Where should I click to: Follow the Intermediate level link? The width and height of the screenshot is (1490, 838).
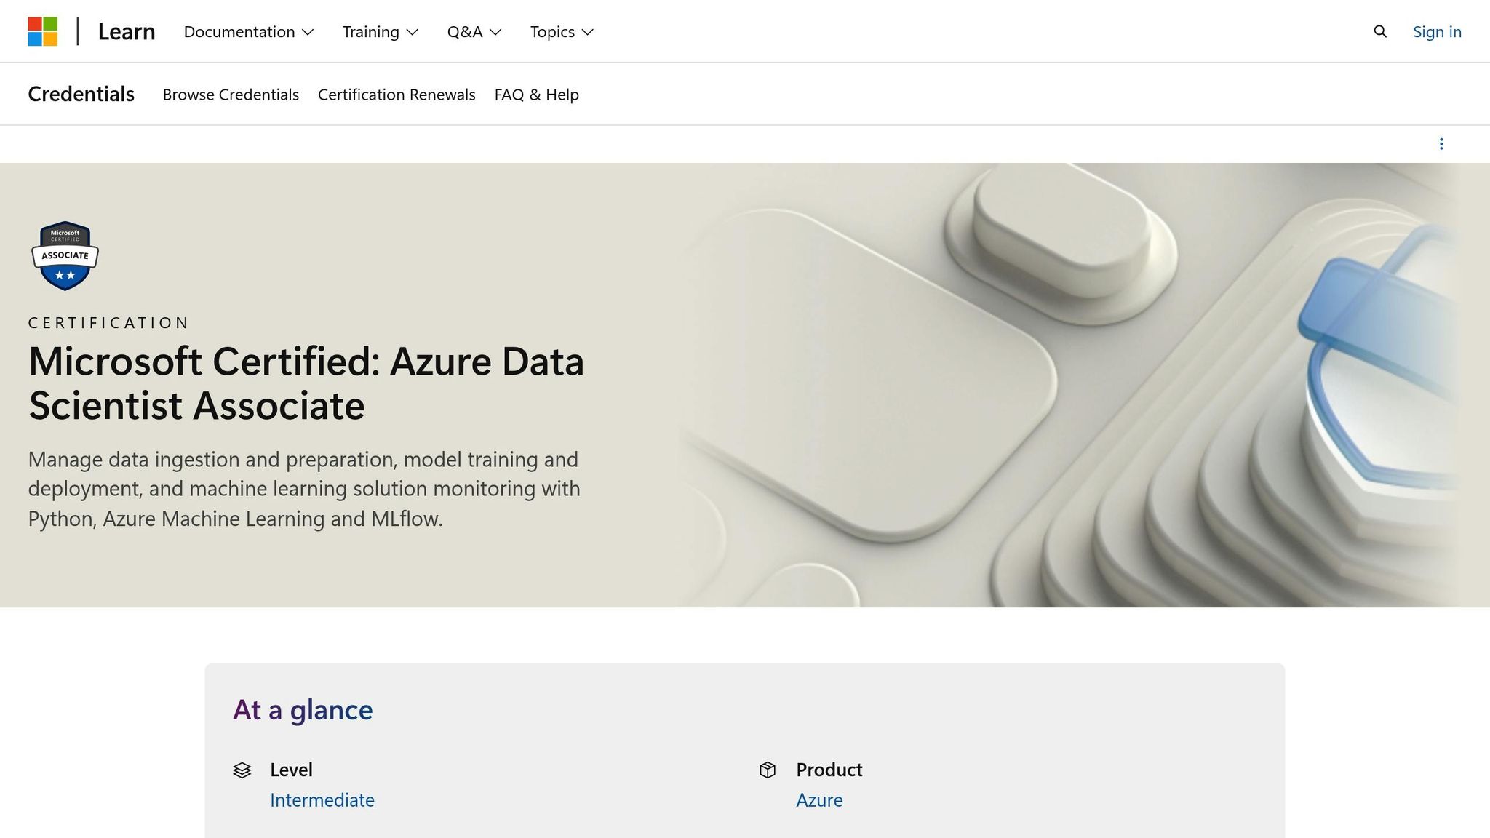point(322,799)
